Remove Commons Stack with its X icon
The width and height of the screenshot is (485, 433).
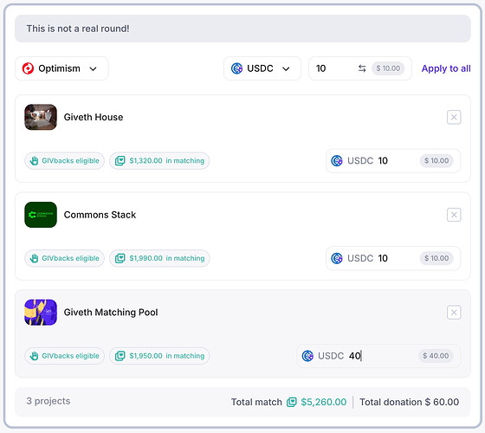tap(454, 215)
